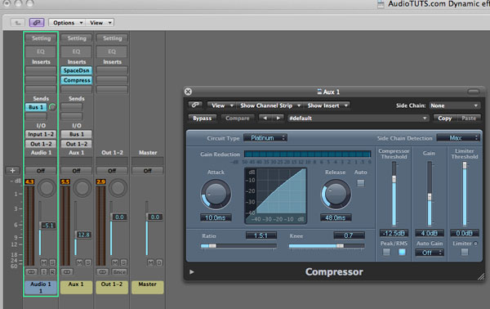Click the compression curve graph display
Image resolution: width=490 pixels, height=309 pixels.
pos(275,196)
